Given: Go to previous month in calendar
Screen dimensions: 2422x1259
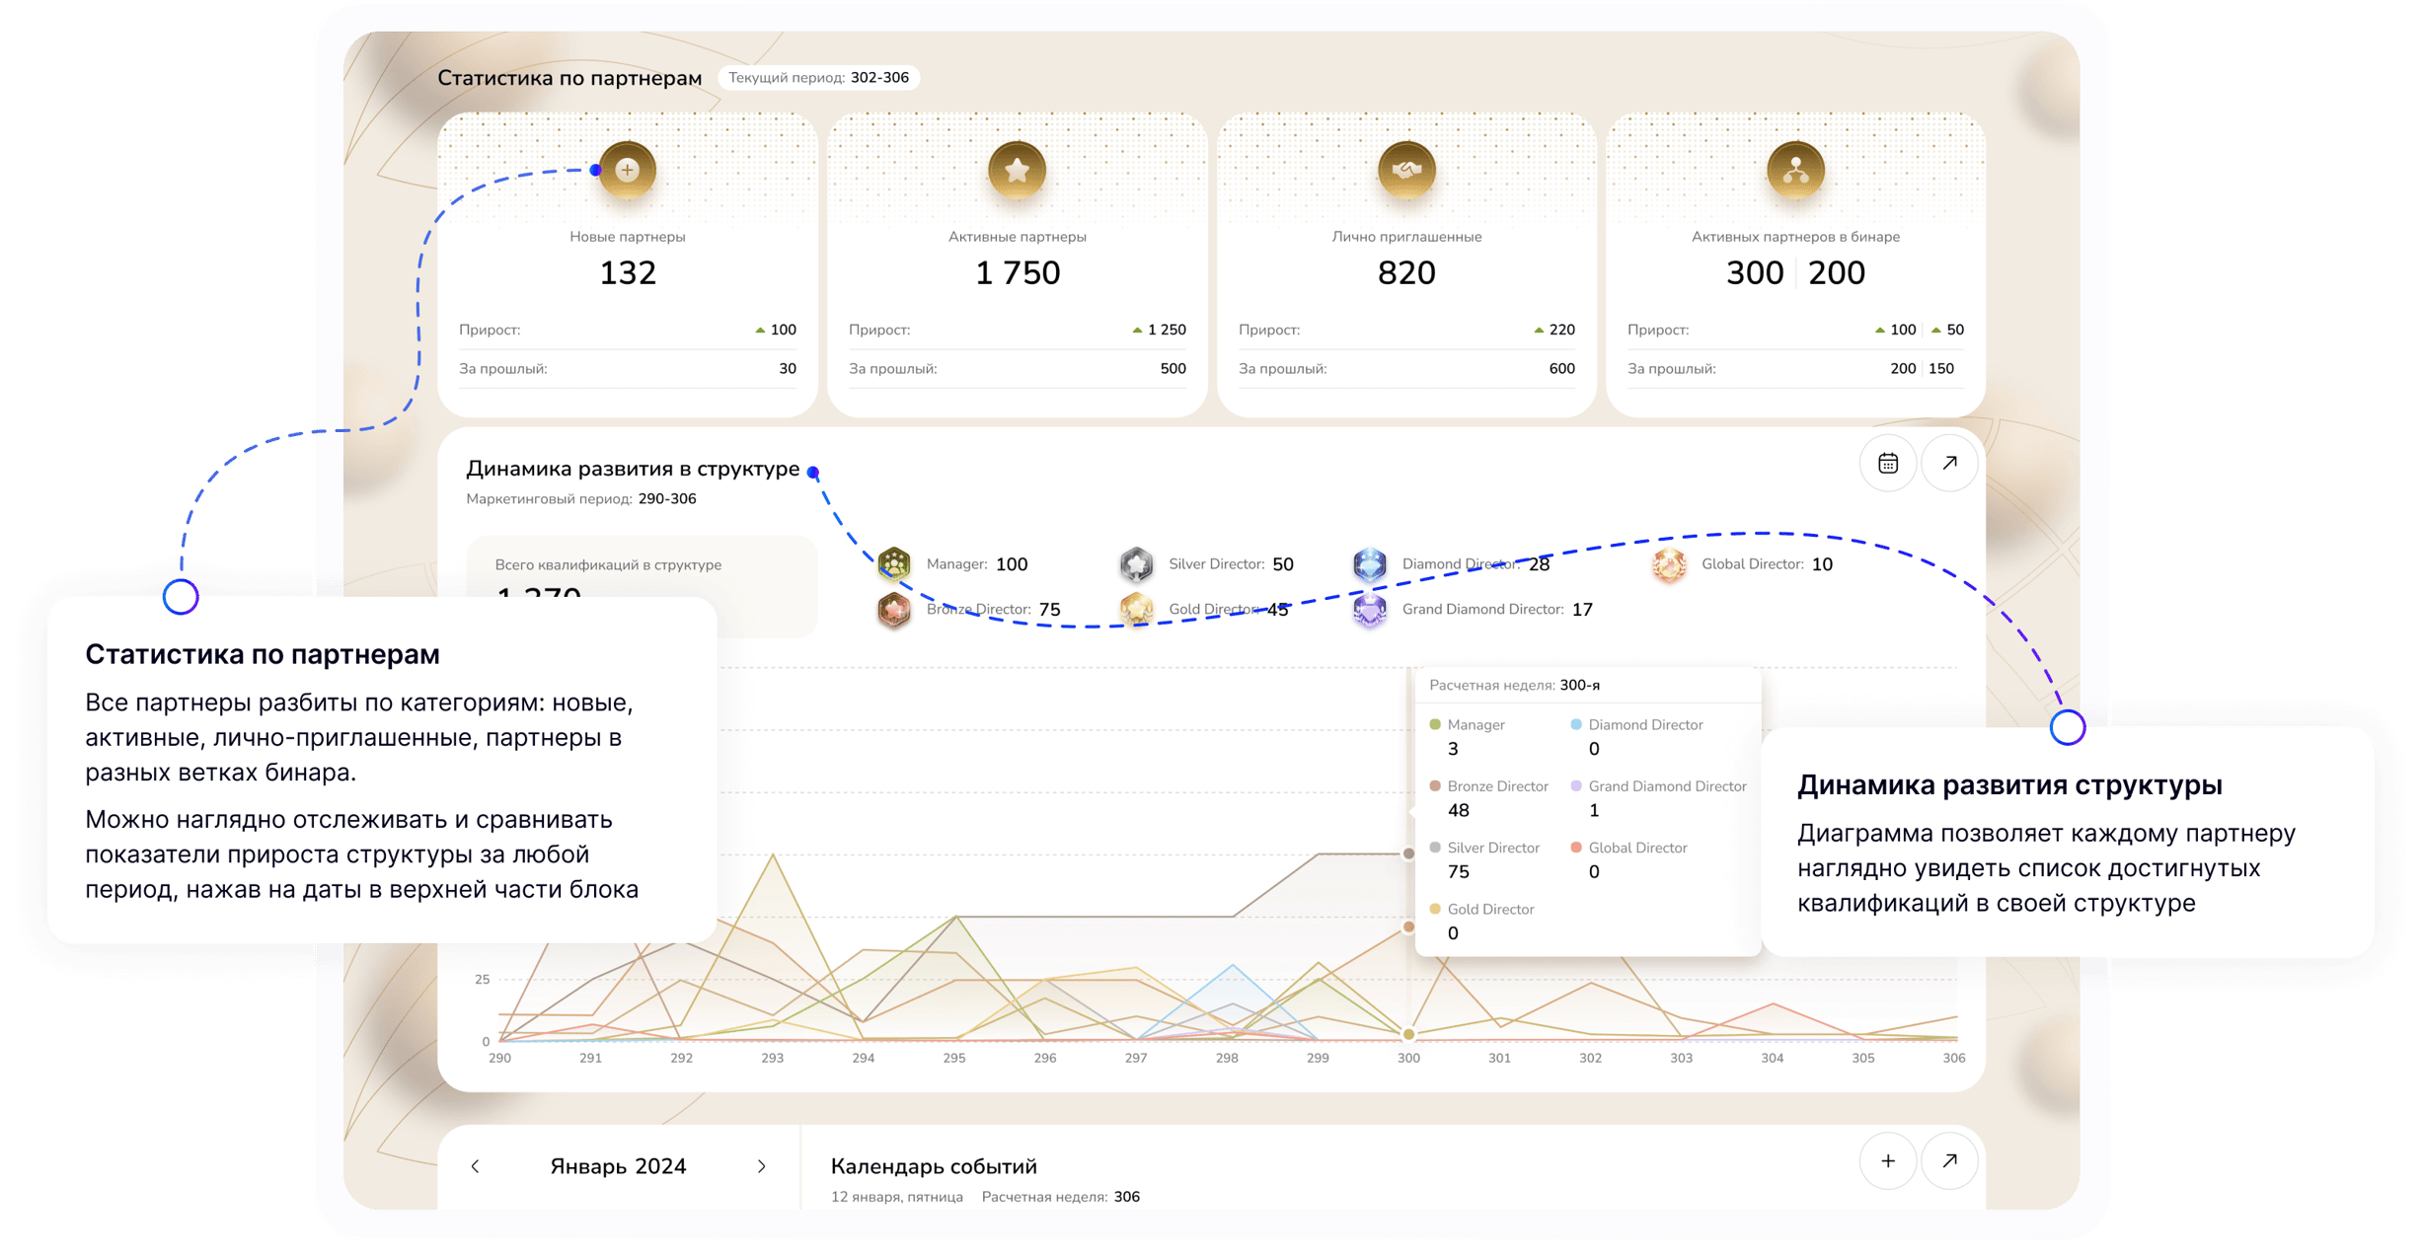Looking at the screenshot, I should coord(475,1166).
